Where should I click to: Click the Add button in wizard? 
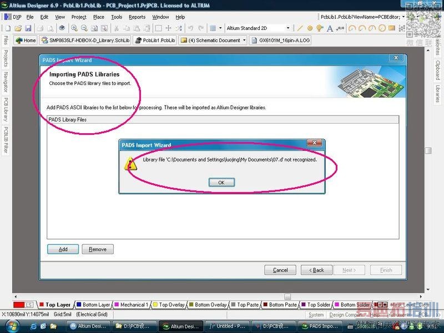pos(63,249)
